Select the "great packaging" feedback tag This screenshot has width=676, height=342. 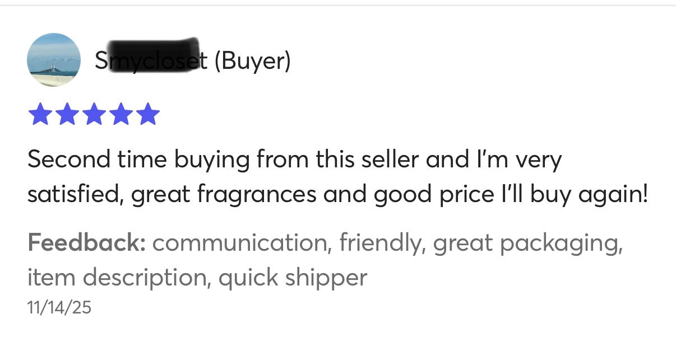coord(527,243)
